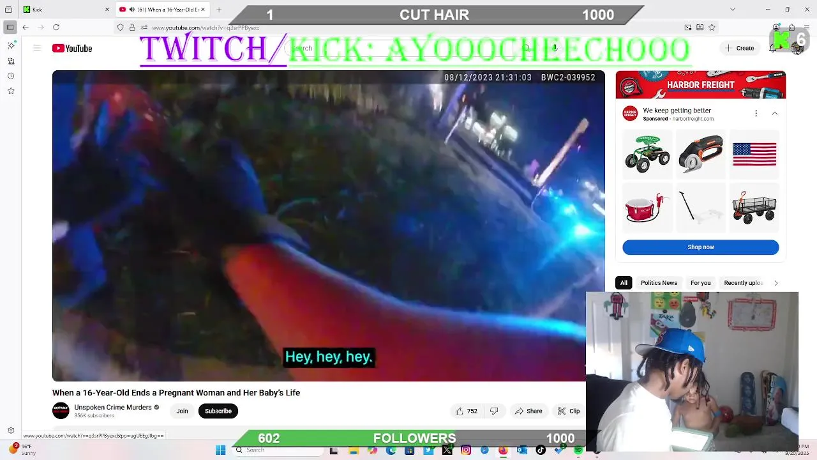Click the American flag product thumbnail
Image resolution: width=817 pixels, height=460 pixels.
(x=754, y=154)
